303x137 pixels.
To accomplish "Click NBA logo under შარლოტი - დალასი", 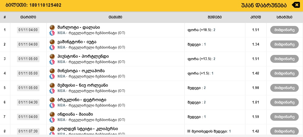I will point(52,33).
